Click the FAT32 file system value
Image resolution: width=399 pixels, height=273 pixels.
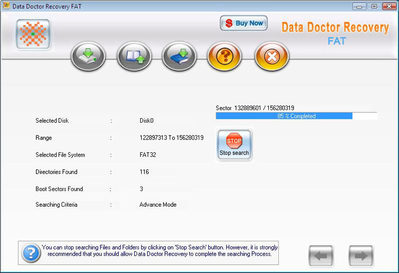148,155
